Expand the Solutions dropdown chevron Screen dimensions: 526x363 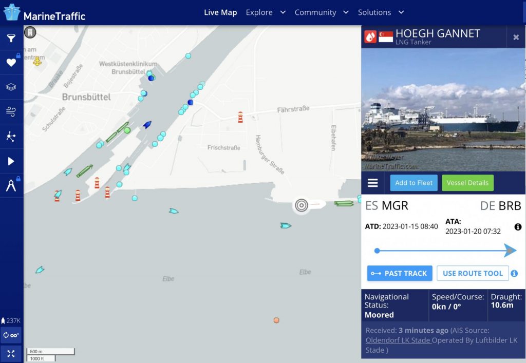(x=401, y=12)
